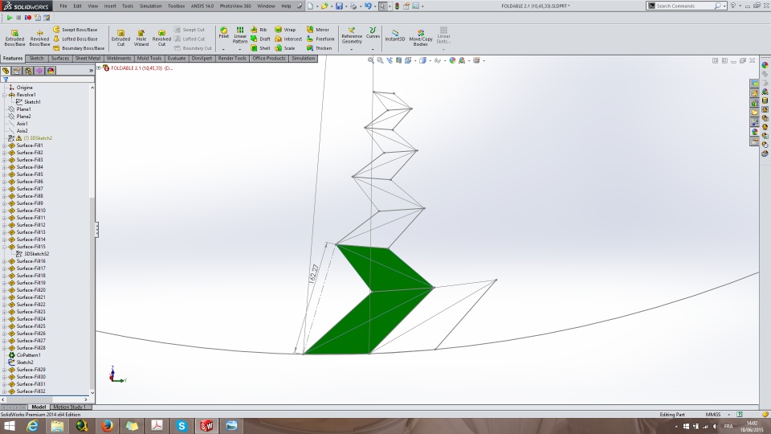
Task: Select Move/Copy Bodies tool
Action: pyautogui.click(x=420, y=38)
